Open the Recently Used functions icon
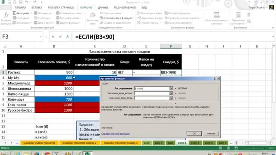 [14, 18]
